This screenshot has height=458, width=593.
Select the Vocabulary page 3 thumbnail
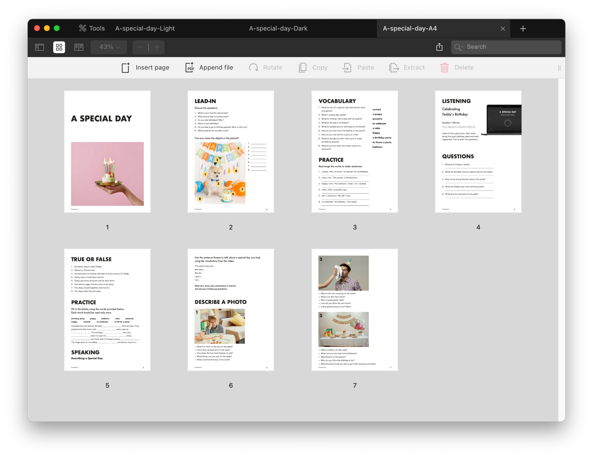[x=354, y=152]
